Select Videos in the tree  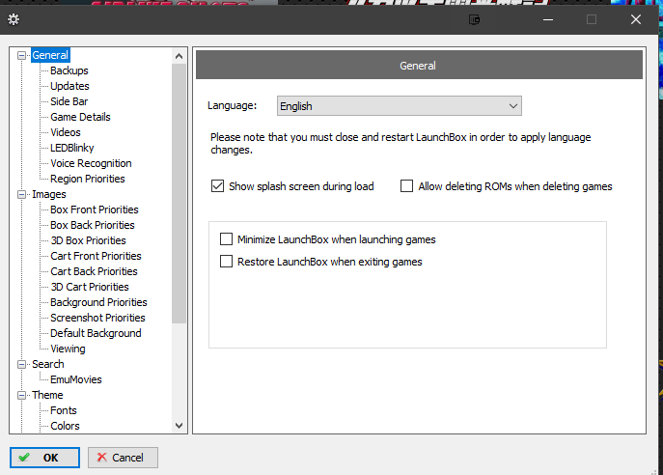pyautogui.click(x=65, y=132)
